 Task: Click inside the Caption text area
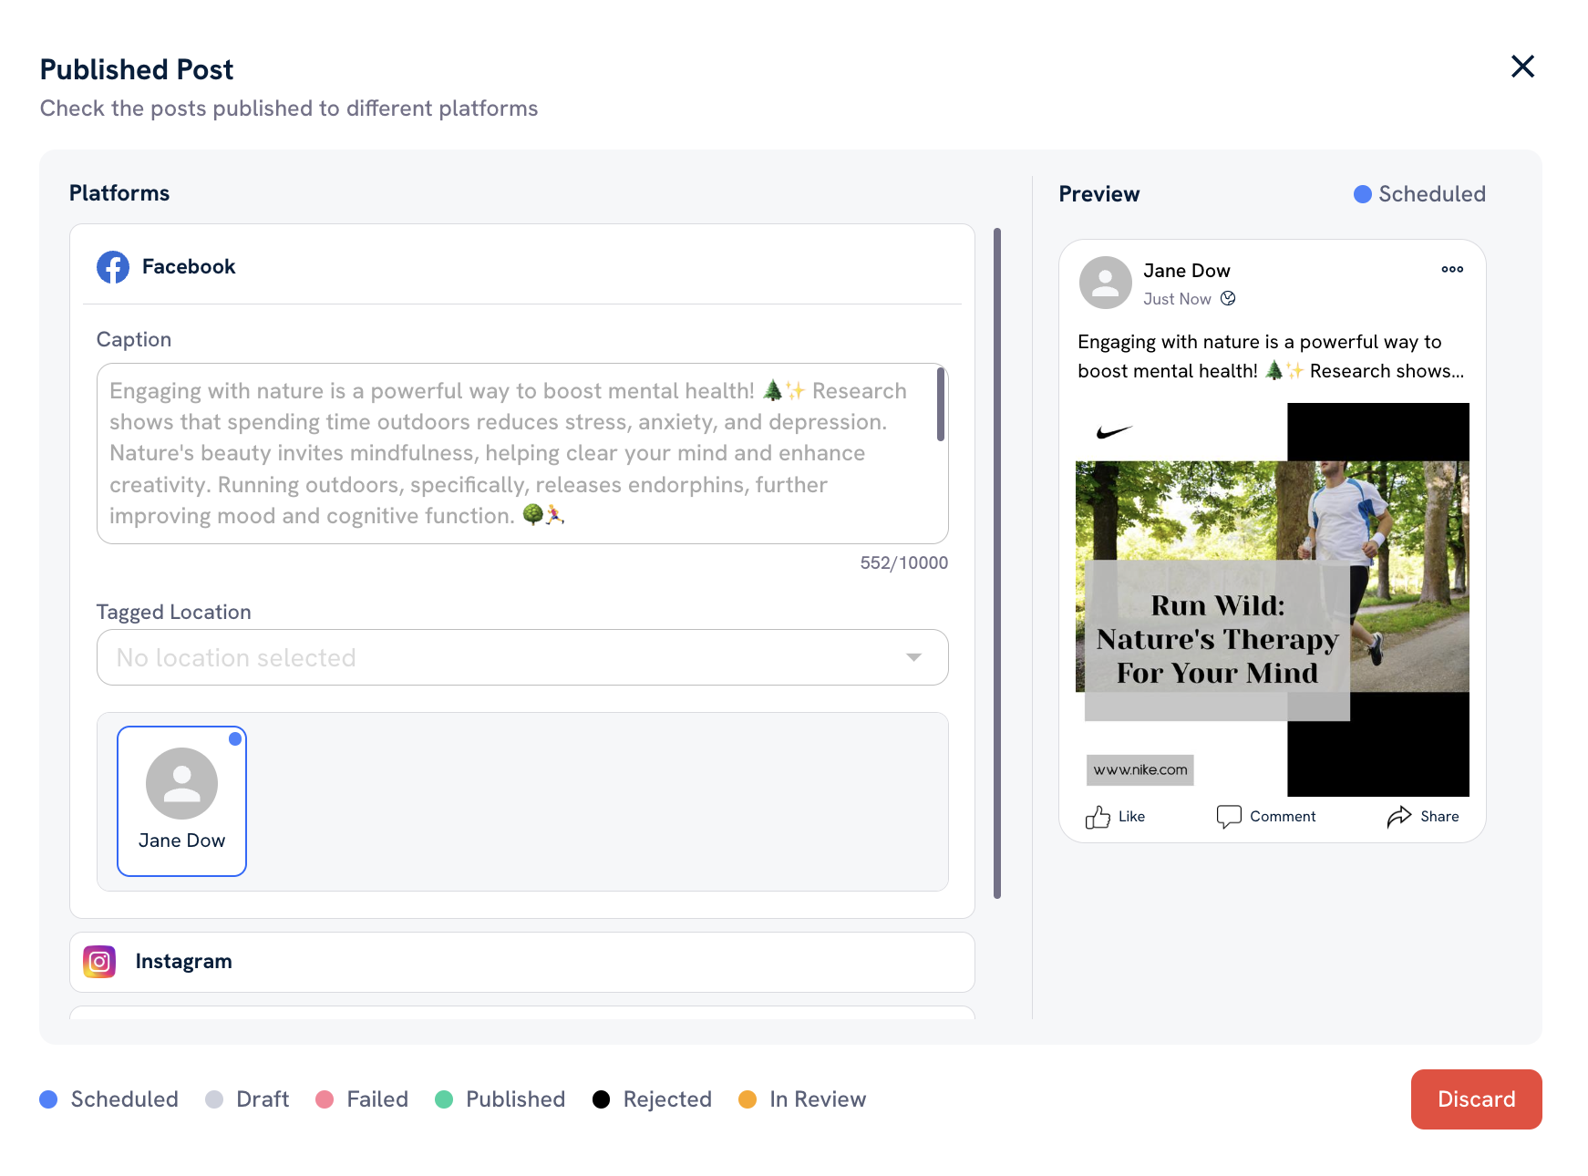click(x=510, y=453)
